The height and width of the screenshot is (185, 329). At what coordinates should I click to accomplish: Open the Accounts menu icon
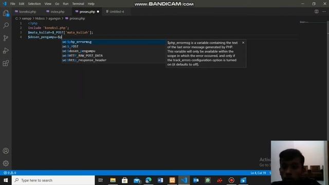pyautogui.click(x=6, y=151)
